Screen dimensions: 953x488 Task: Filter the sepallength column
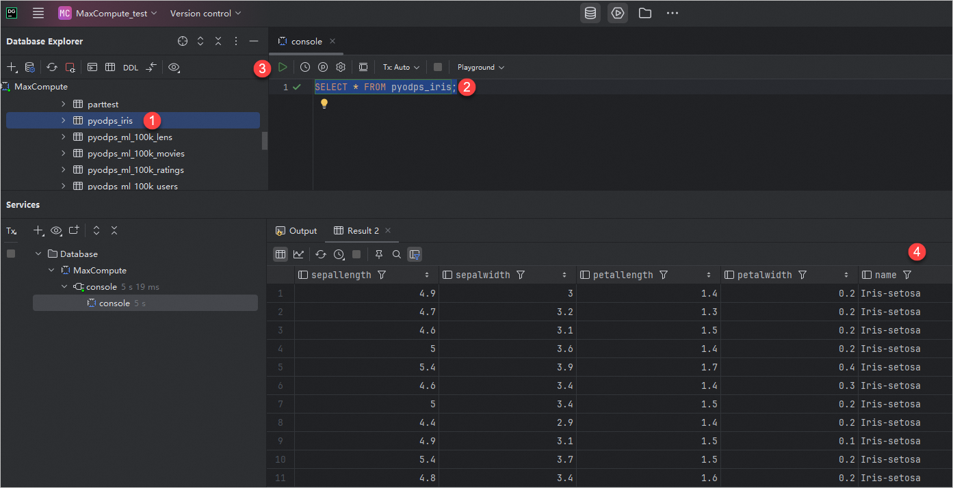coord(382,275)
